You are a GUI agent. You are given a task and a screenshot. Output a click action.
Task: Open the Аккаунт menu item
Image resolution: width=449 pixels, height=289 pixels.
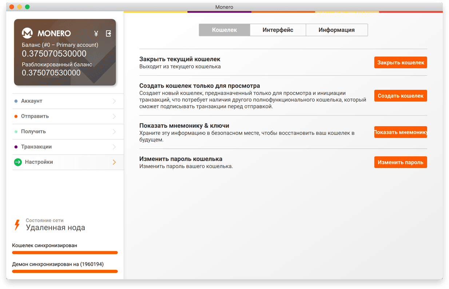(68, 101)
